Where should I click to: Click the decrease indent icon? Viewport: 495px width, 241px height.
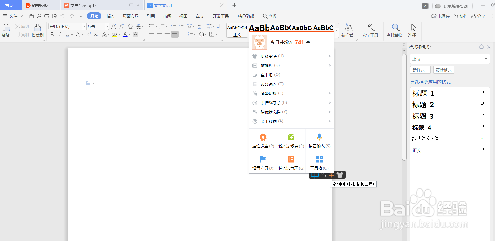[x=173, y=26]
